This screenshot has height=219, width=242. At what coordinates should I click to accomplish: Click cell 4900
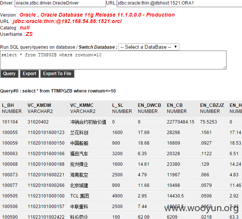point(117,196)
